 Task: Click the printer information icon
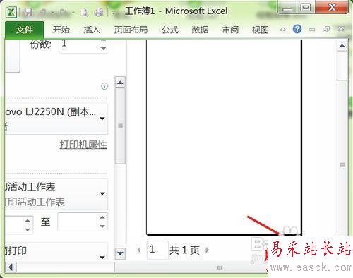[104, 86]
